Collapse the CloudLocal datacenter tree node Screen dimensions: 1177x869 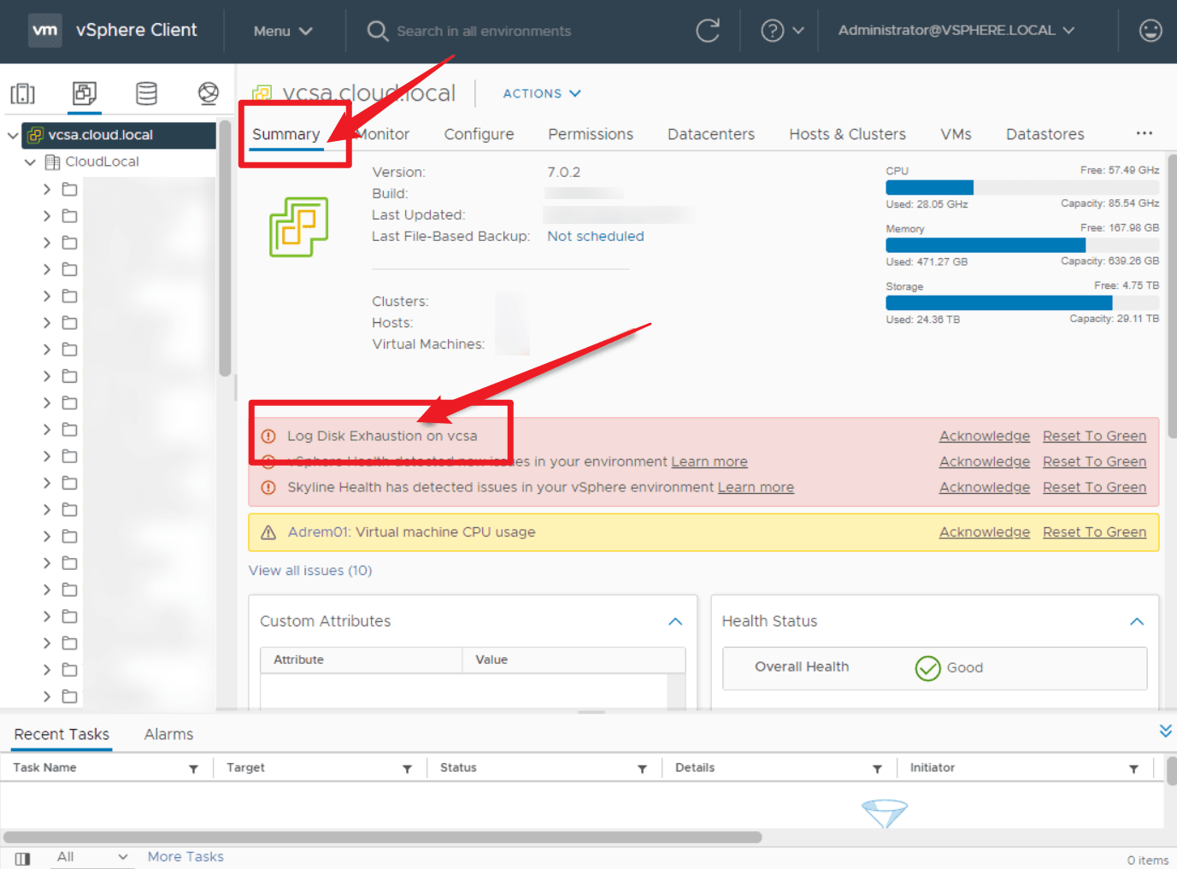31,161
